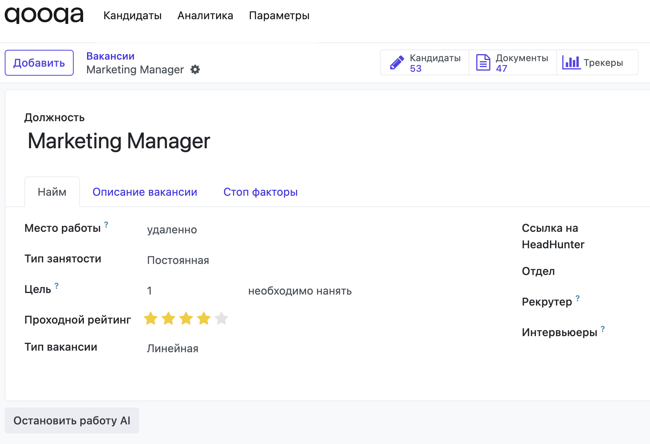Click the Цель number field value
This screenshot has height=444, width=650.
coord(149,291)
